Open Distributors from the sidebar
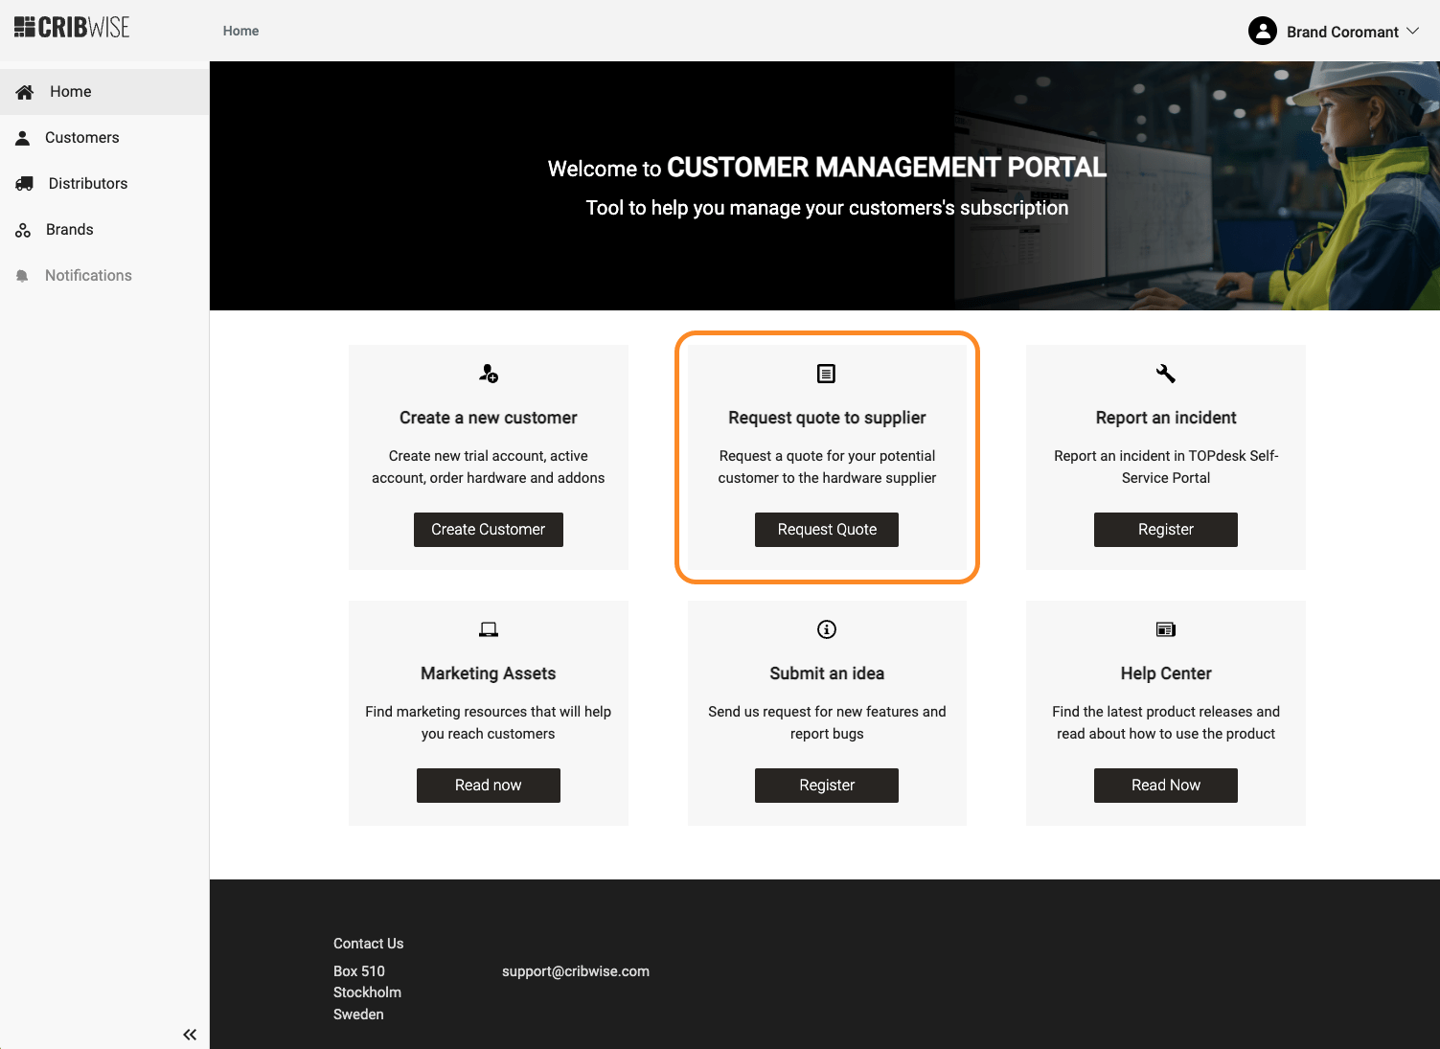The image size is (1440, 1049). click(87, 184)
